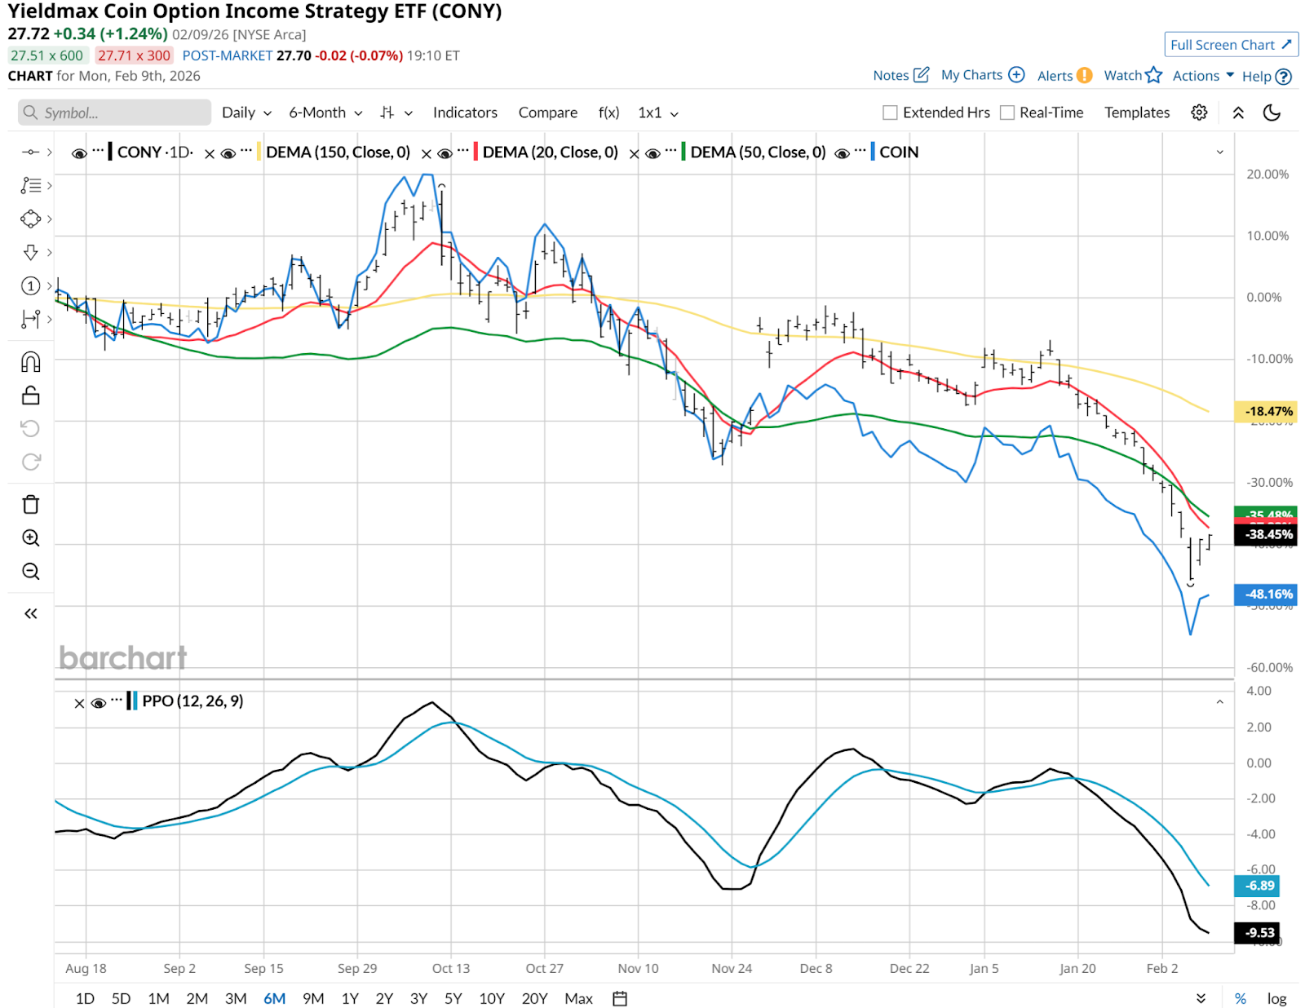This screenshot has height=1008, width=1305.
Task: Enable the Extended Hrs checkbox
Action: click(891, 113)
